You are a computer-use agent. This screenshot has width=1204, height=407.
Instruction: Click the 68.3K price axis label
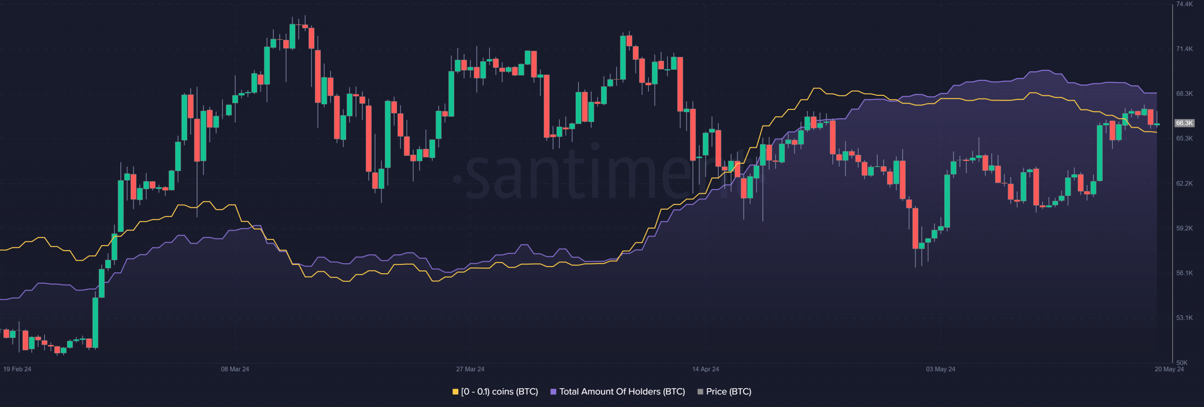1184,93
